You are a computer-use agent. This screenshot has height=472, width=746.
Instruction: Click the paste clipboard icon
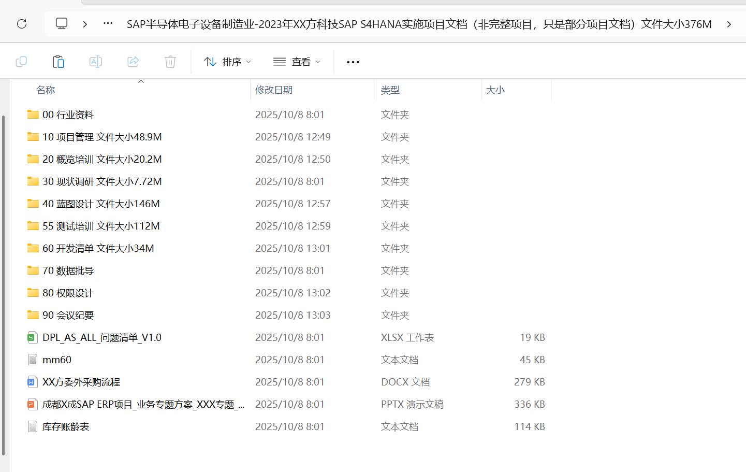pos(58,62)
